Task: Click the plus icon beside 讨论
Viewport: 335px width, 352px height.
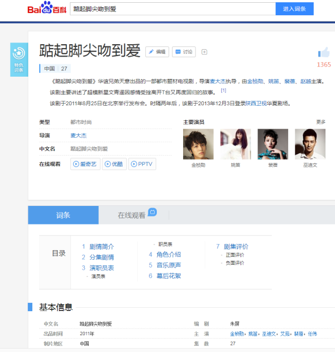Action: (x=204, y=52)
